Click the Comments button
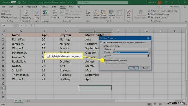 click(175, 7)
